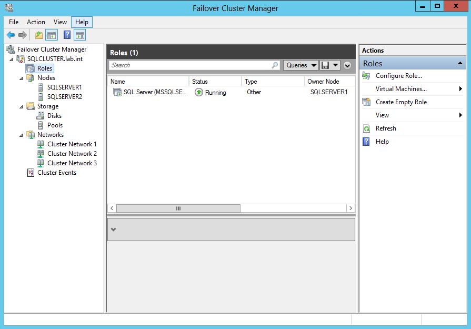The width and height of the screenshot is (471, 329).
Task: Collapse the Nodes tree branch
Action: click(x=21, y=78)
